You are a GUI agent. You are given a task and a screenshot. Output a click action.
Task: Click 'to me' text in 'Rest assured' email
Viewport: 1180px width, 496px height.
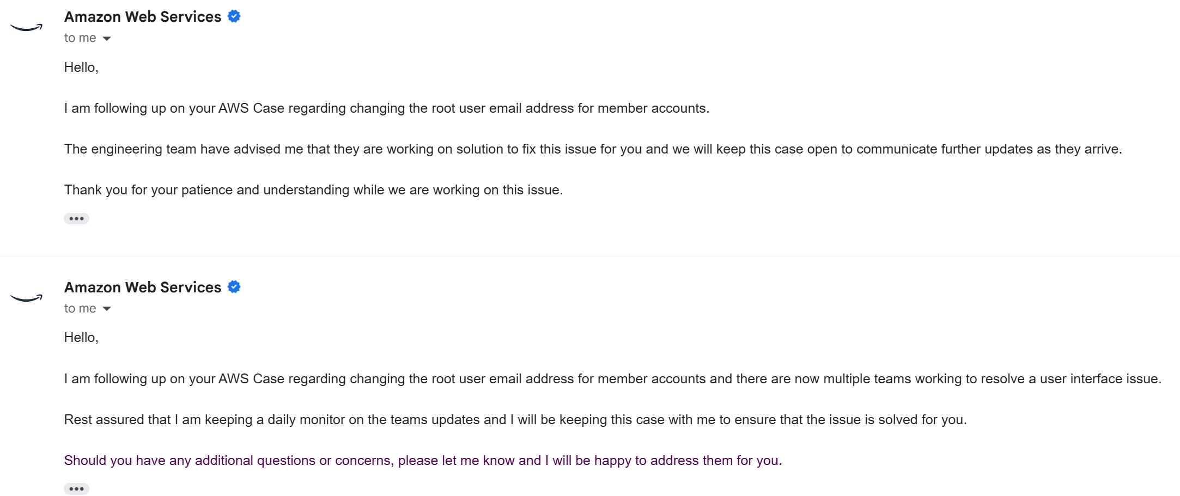80,309
